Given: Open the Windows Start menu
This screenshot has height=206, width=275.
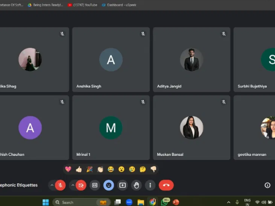Looking at the screenshot, I should [46, 202].
